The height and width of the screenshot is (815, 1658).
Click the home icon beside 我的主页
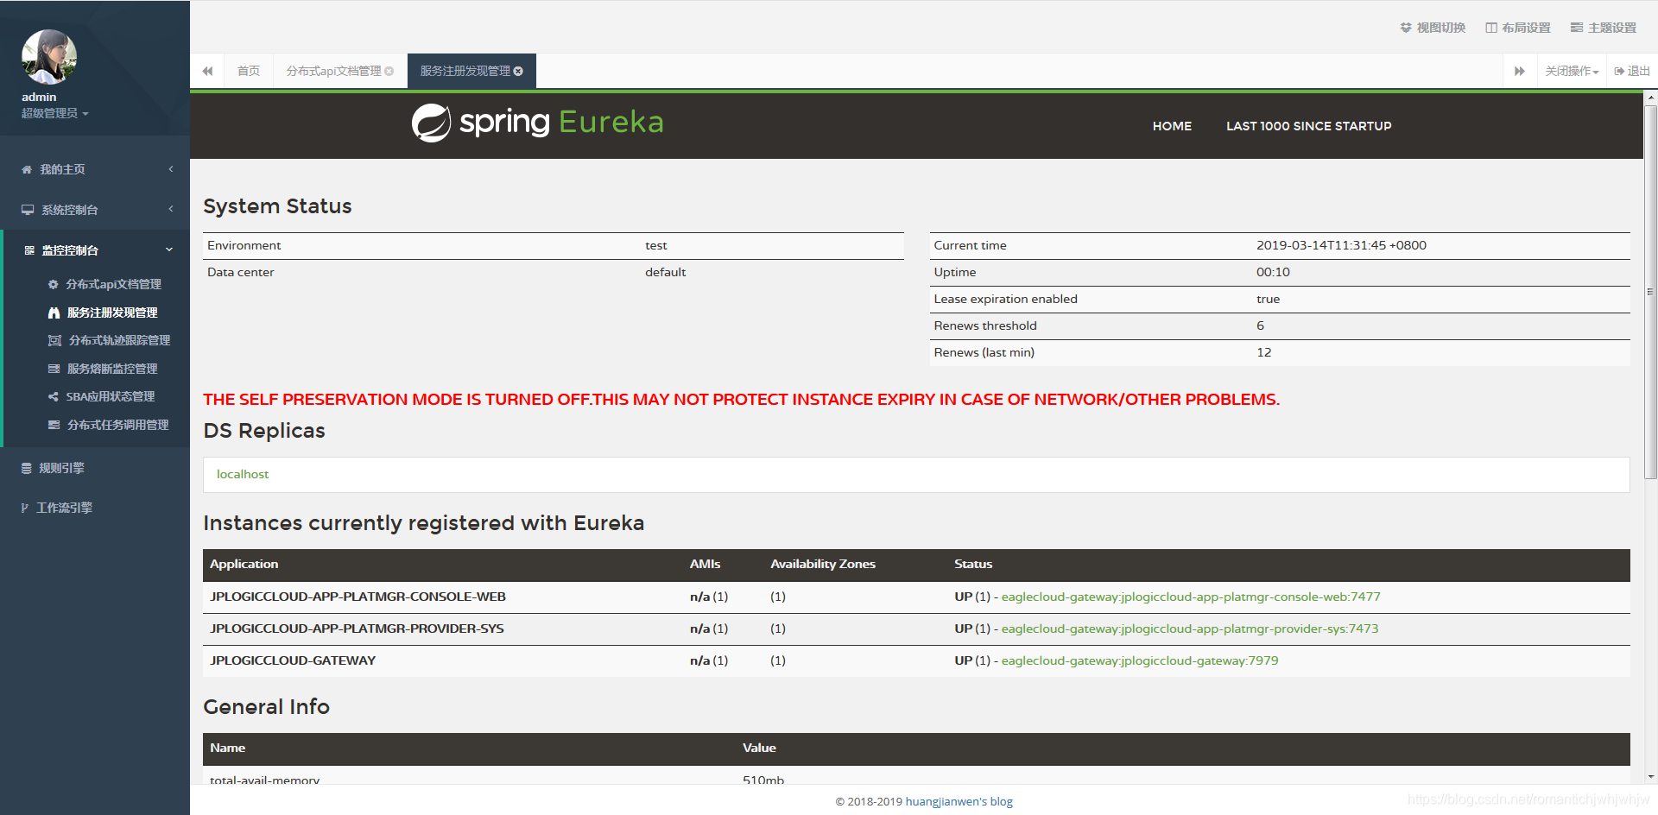(27, 169)
